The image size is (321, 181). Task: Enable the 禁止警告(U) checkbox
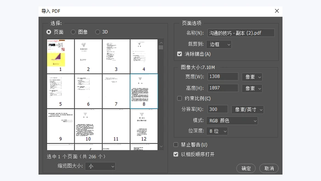click(x=176, y=145)
